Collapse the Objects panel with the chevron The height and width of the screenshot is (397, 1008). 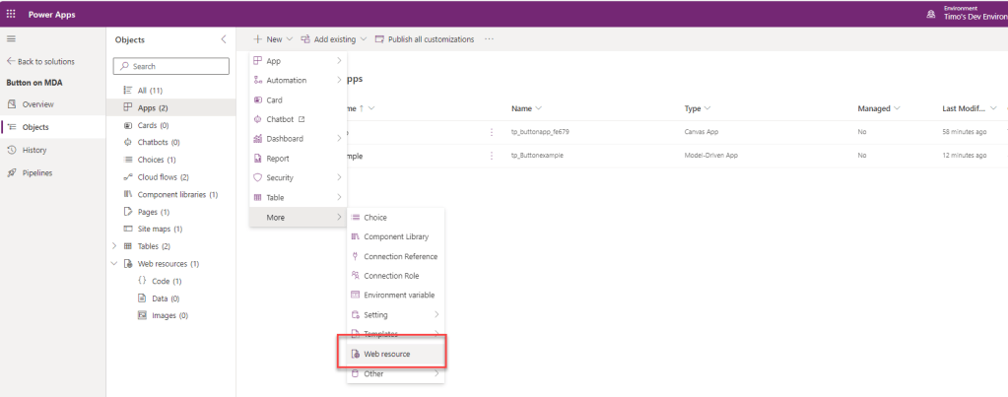pos(223,39)
